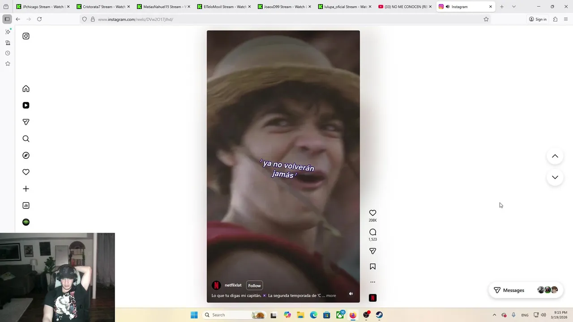Switch to lulupa_oficial Stream tab

coord(345,7)
